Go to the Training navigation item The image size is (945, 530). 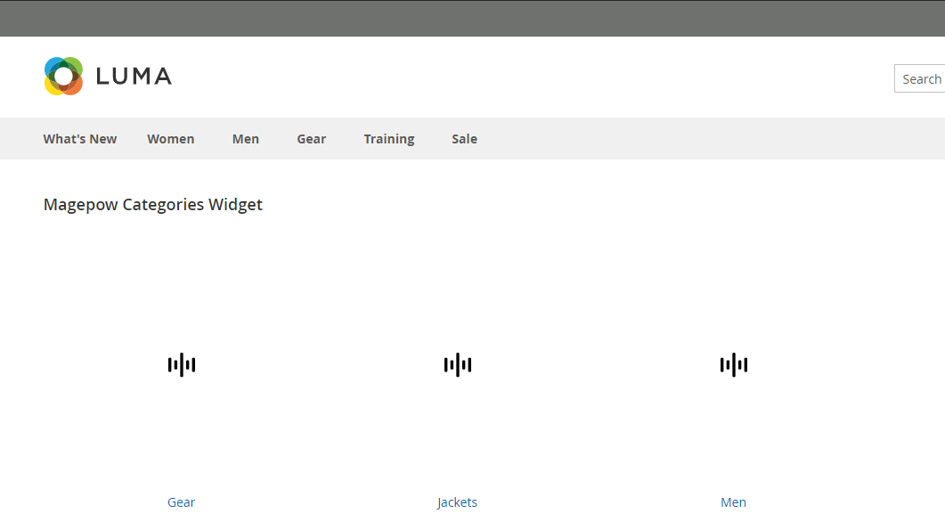[388, 139]
